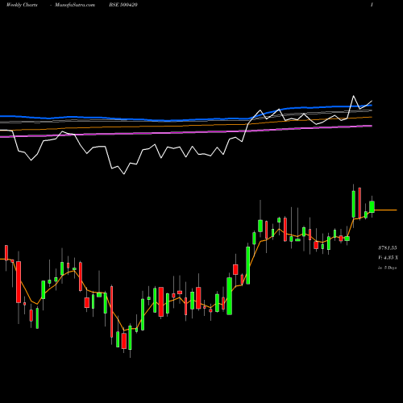
Task: Click the "Weekly Charts" title text
Action: tap(22, 5)
